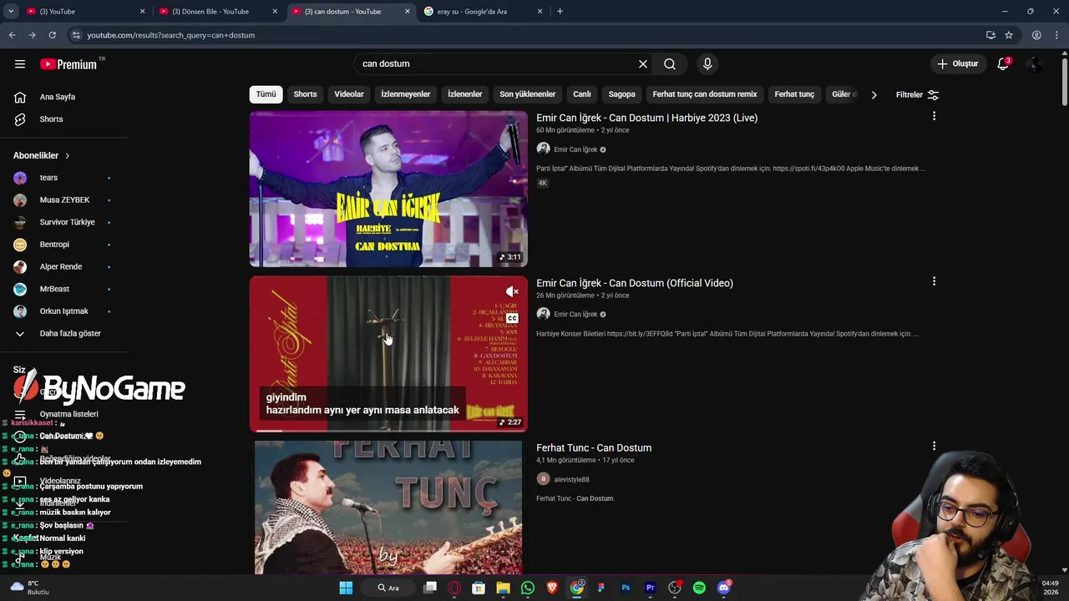Image resolution: width=1069 pixels, height=601 pixels.
Task: Expand the Abonelikler section
Action: point(42,155)
